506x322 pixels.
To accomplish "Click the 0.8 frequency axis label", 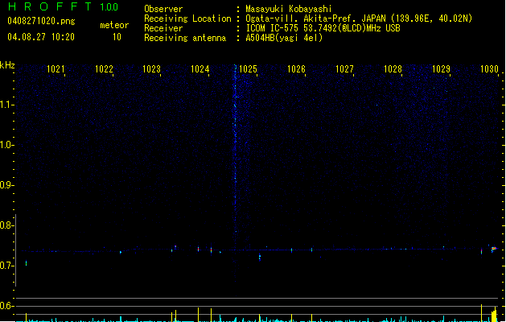I will [6, 225].
